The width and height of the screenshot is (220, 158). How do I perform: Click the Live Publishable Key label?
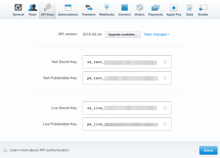60,124
